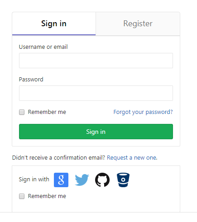
Task: Click Didn't receive a confirmation email text
Action: 58,158
